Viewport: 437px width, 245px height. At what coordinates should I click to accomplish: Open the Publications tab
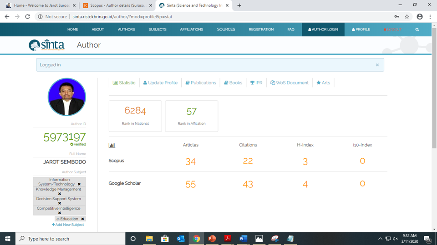(x=201, y=83)
